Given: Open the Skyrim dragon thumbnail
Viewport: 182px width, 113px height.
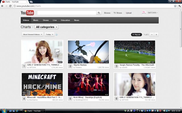Looking at the screenshot, I should tap(88, 52).
